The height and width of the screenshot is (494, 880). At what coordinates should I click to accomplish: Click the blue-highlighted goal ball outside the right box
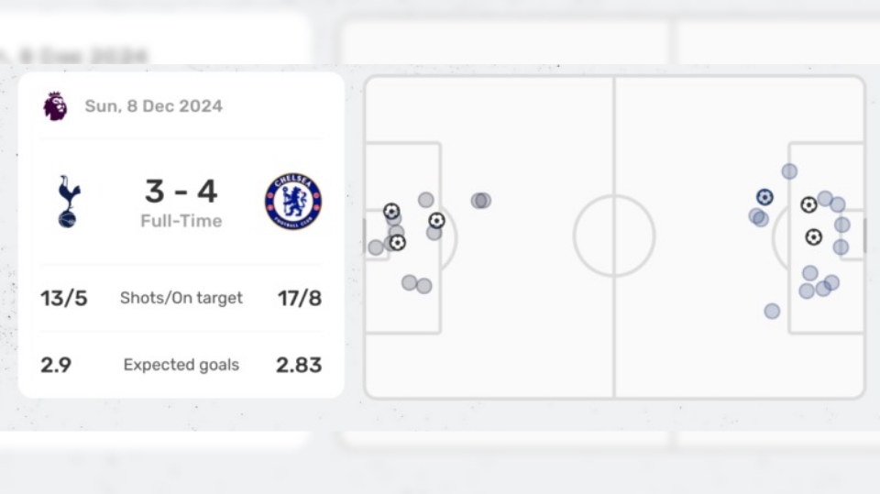tap(764, 197)
